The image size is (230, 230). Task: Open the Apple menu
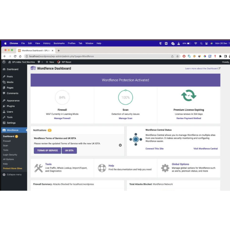pos(5,43)
